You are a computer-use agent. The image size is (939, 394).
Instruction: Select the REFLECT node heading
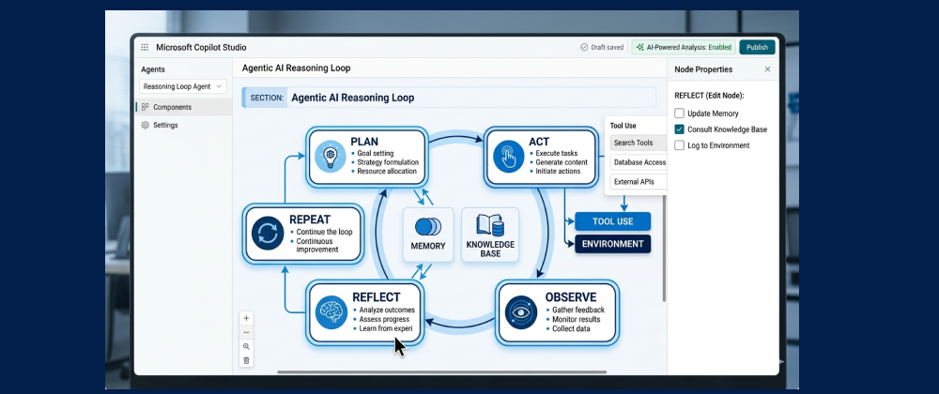pos(377,297)
